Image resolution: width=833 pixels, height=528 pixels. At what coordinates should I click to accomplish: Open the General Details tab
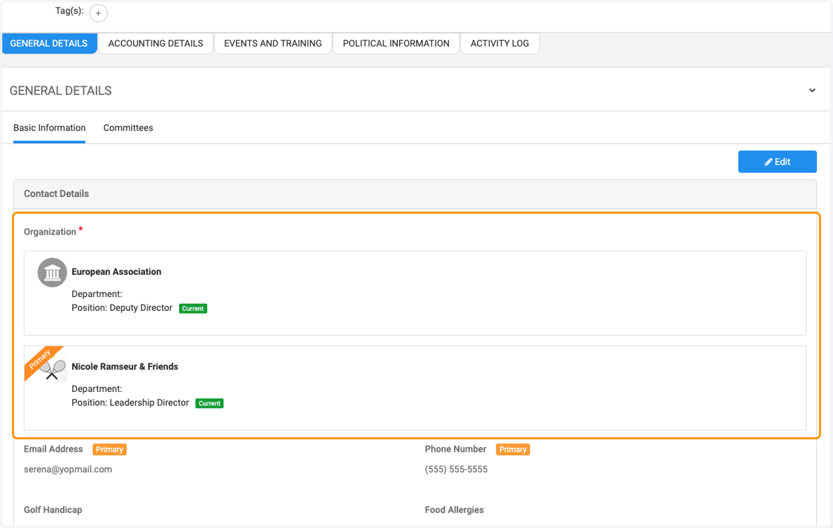click(x=49, y=43)
